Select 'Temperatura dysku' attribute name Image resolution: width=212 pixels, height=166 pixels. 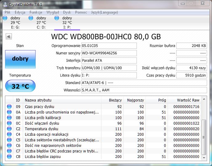pyautogui.click(x=42, y=129)
